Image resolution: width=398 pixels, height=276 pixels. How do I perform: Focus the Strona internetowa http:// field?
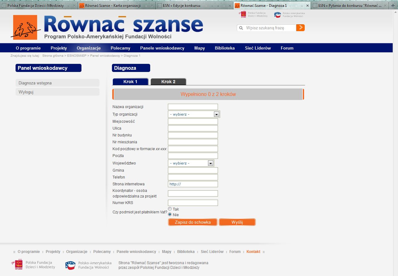193,184
